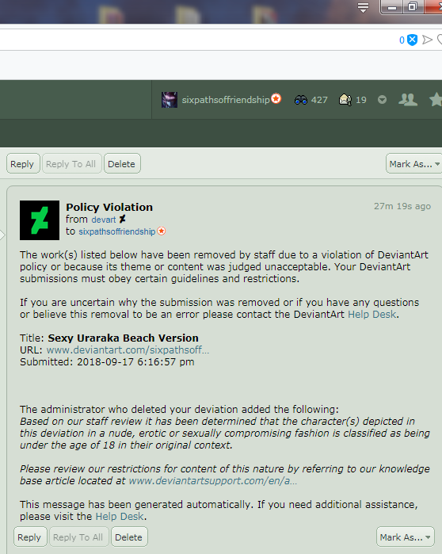This screenshot has height=554, width=442.
Task: Open the top Mark As... dropdown
Action: pos(413,163)
